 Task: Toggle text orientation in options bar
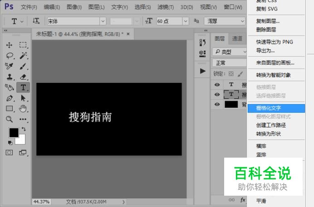coord(36,21)
